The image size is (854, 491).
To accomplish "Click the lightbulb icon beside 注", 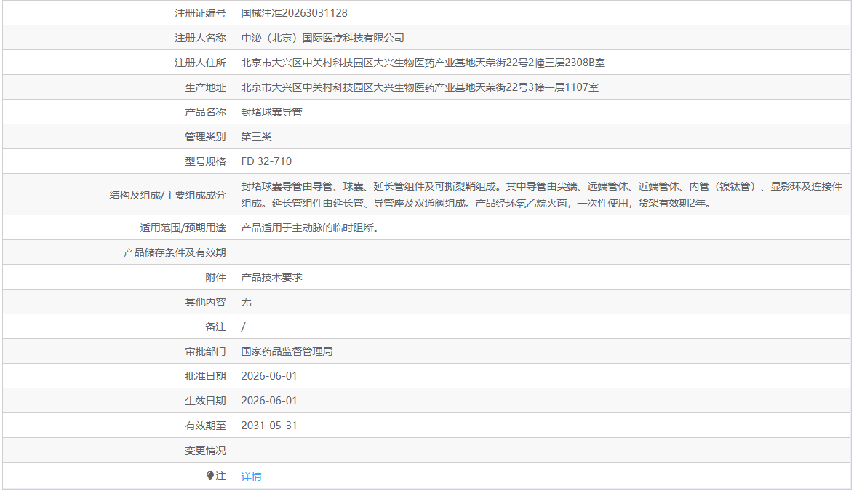I will pos(210,476).
